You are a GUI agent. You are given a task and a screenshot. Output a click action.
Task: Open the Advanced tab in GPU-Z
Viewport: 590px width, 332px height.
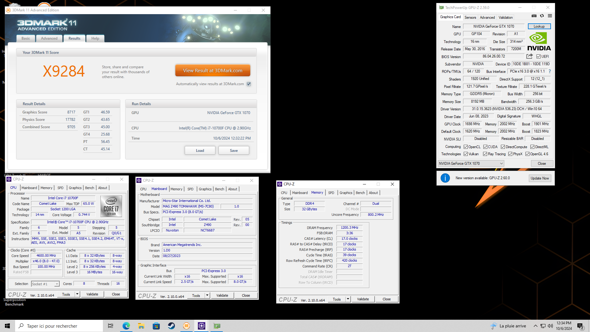coord(487,18)
